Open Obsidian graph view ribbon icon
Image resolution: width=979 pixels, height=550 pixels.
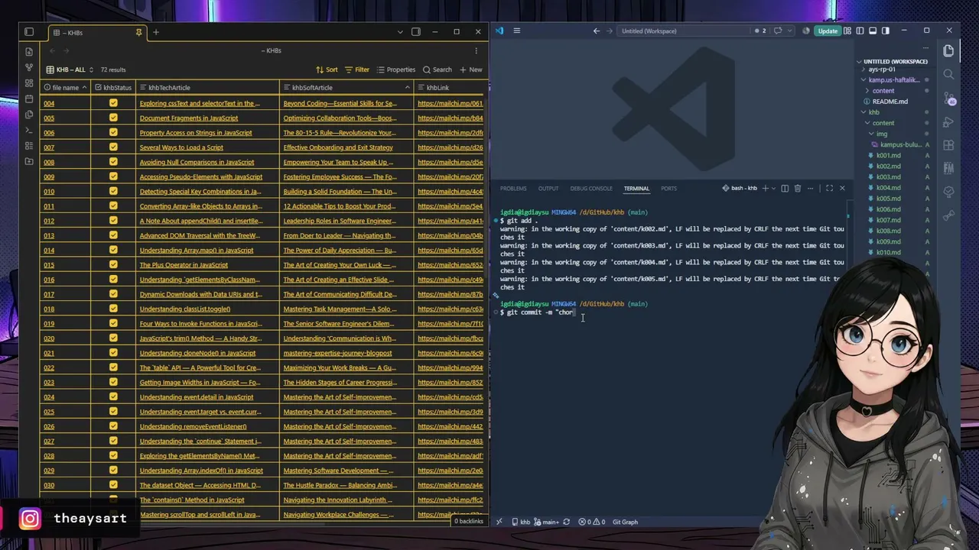[x=29, y=67]
